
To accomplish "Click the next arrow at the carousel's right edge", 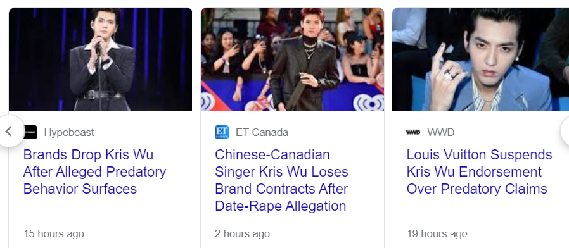I will point(565,131).
